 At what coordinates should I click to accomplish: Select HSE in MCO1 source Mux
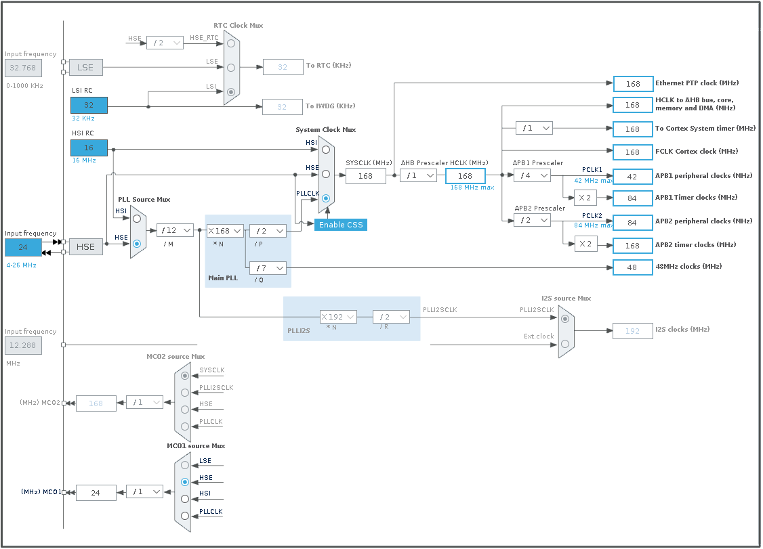(185, 483)
